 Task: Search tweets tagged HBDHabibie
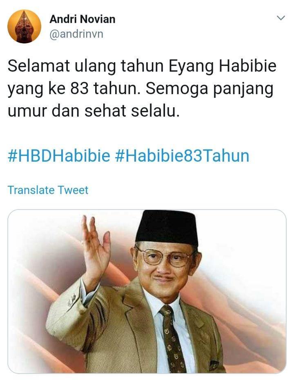click(59, 155)
